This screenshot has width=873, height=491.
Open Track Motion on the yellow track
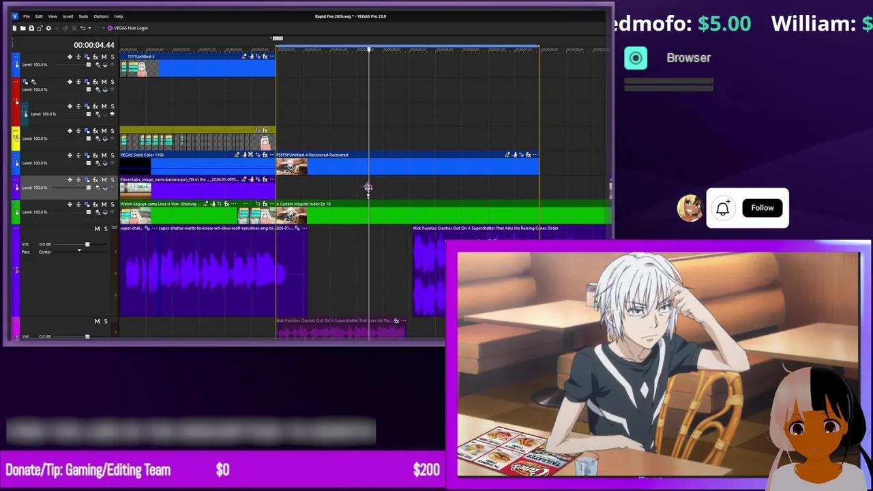87,130
